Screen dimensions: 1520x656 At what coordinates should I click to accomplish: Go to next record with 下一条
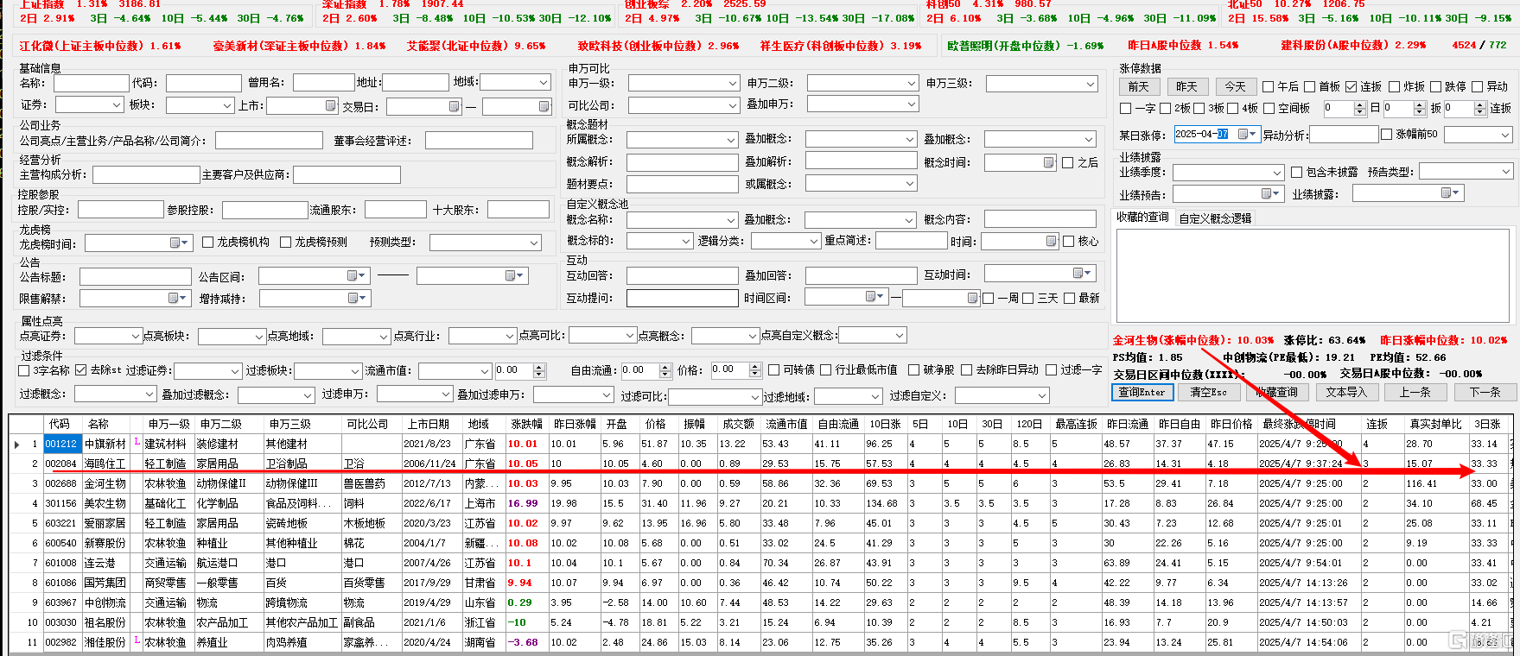coord(1485,392)
